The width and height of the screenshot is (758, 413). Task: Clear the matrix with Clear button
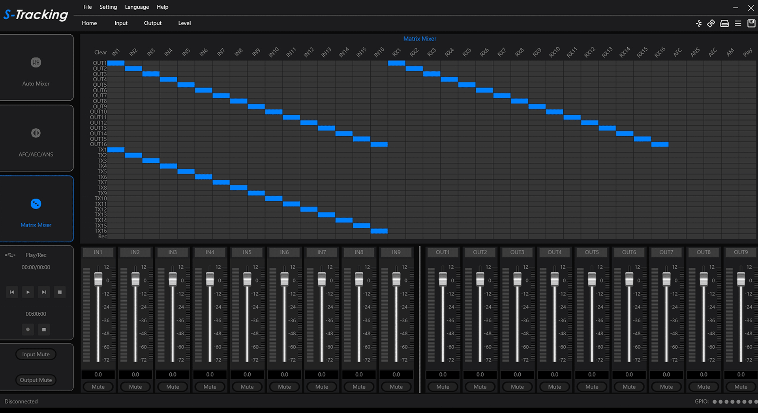click(x=100, y=52)
